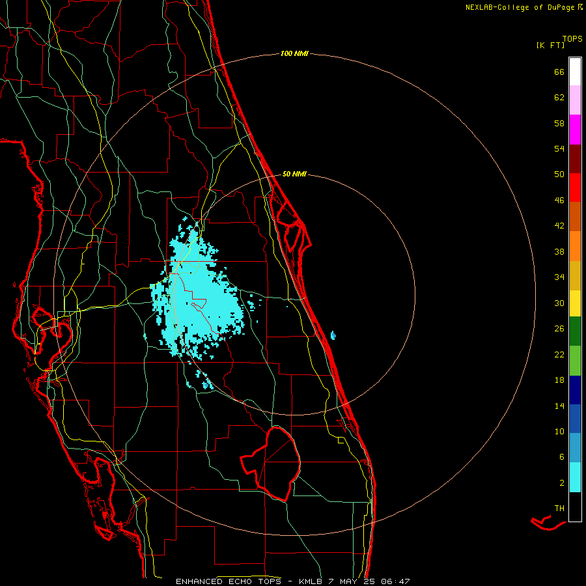Click the 18 legend value
586x586 pixels.
559,380
